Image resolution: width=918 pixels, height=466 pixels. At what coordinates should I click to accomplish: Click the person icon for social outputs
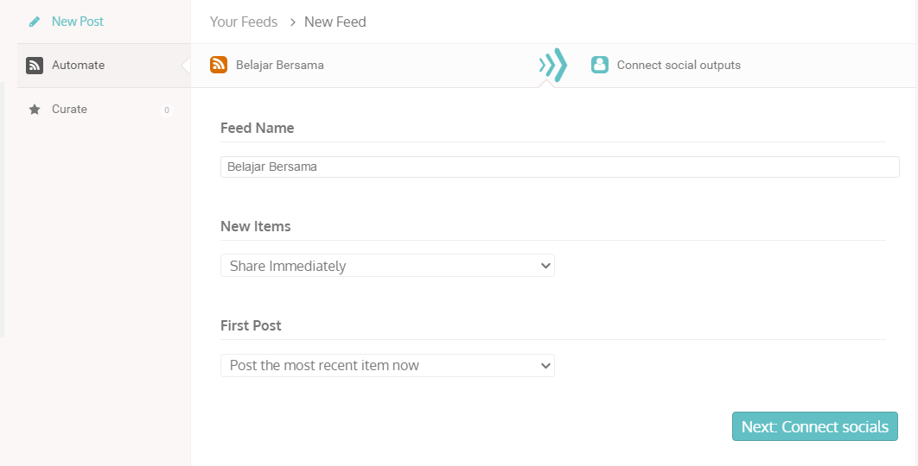(x=600, y=65)
